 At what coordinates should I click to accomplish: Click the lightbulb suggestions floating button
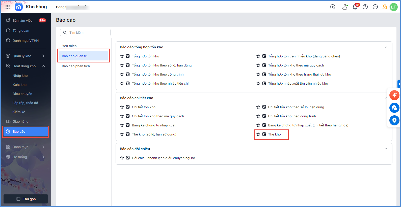coord(394,120)
